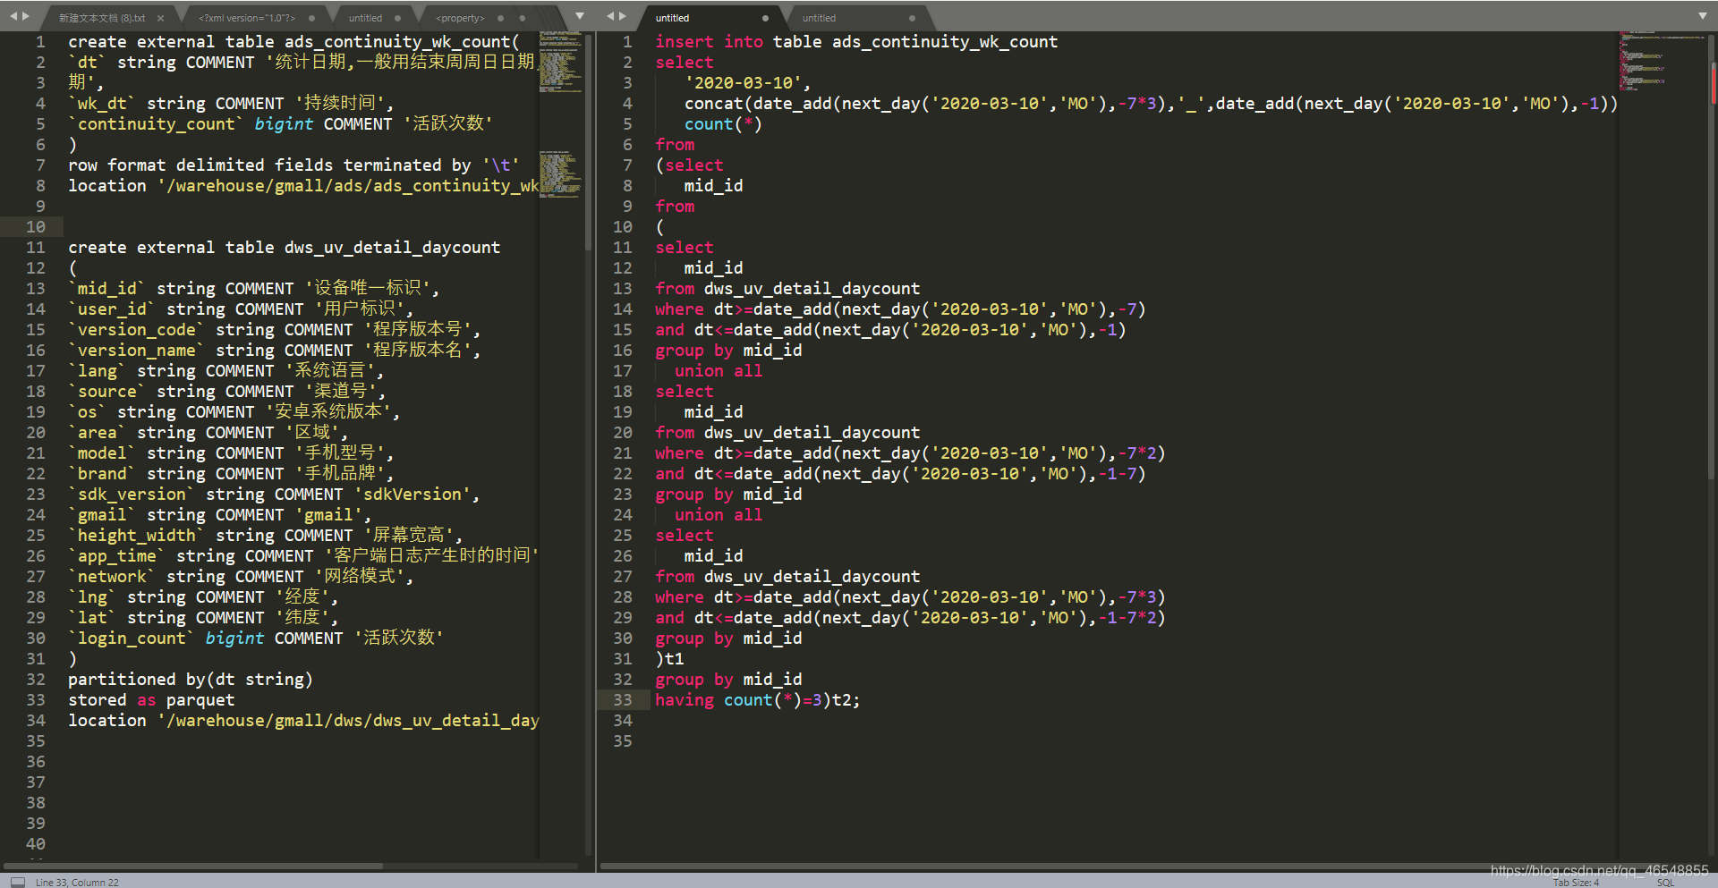Viewport: 1718px width, 888px height.
Task: Click the first 'union all' line on line 17
Action: click(x=719, y=371)
